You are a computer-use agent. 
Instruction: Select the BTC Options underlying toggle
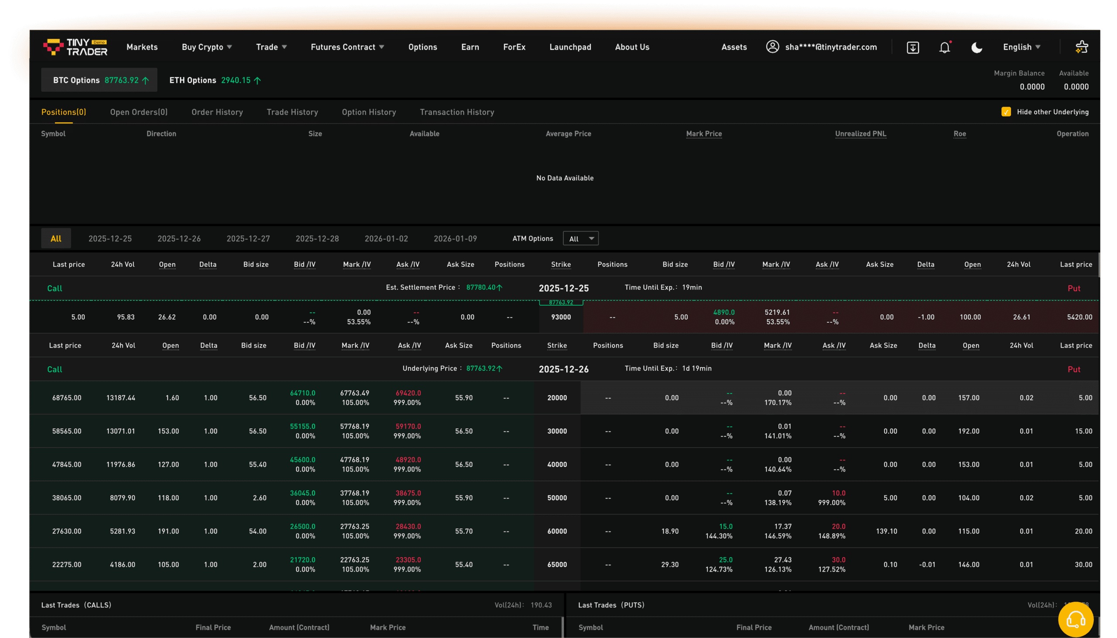point(99,80)
